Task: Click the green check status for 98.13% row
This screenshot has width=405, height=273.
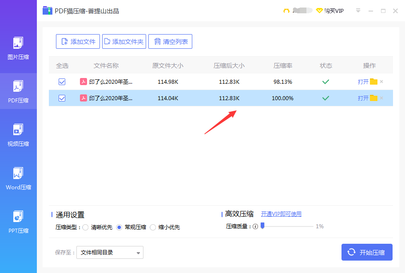Action: (x=326, y=82)
